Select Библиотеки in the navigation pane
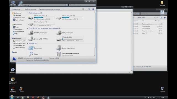The width and height of the screenshot is (177, 99). (17, 24)
